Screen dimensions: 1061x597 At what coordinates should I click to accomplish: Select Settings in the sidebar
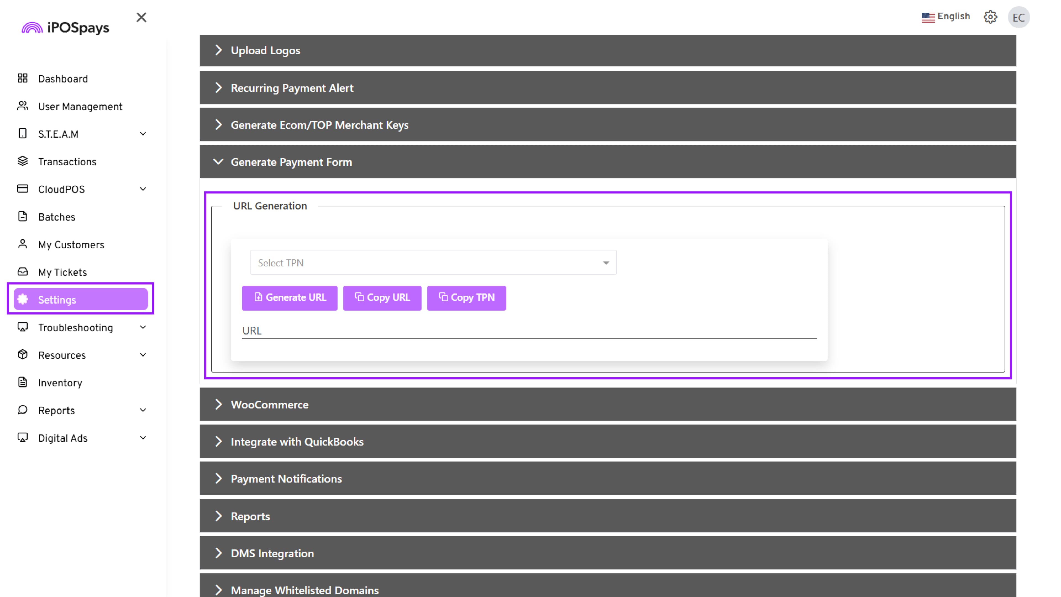point(81,300)
